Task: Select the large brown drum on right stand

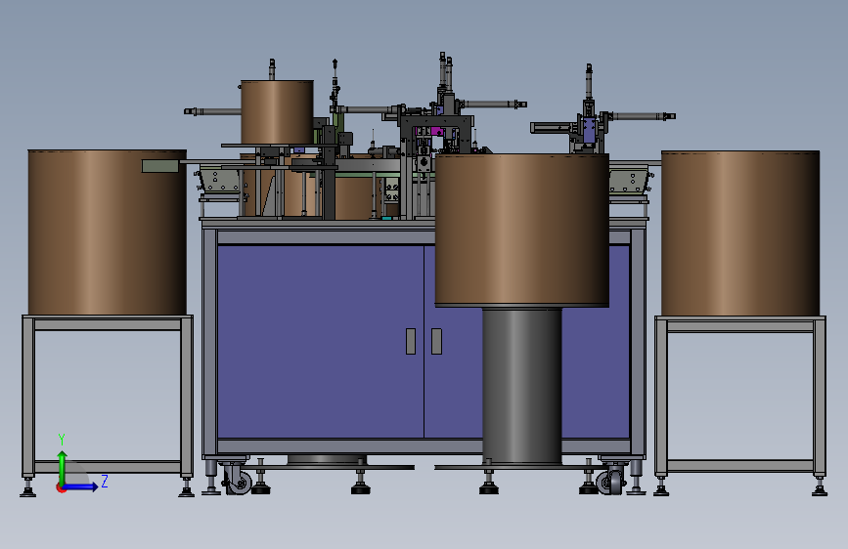Action: pyautogui.click(x=740, y=233)
